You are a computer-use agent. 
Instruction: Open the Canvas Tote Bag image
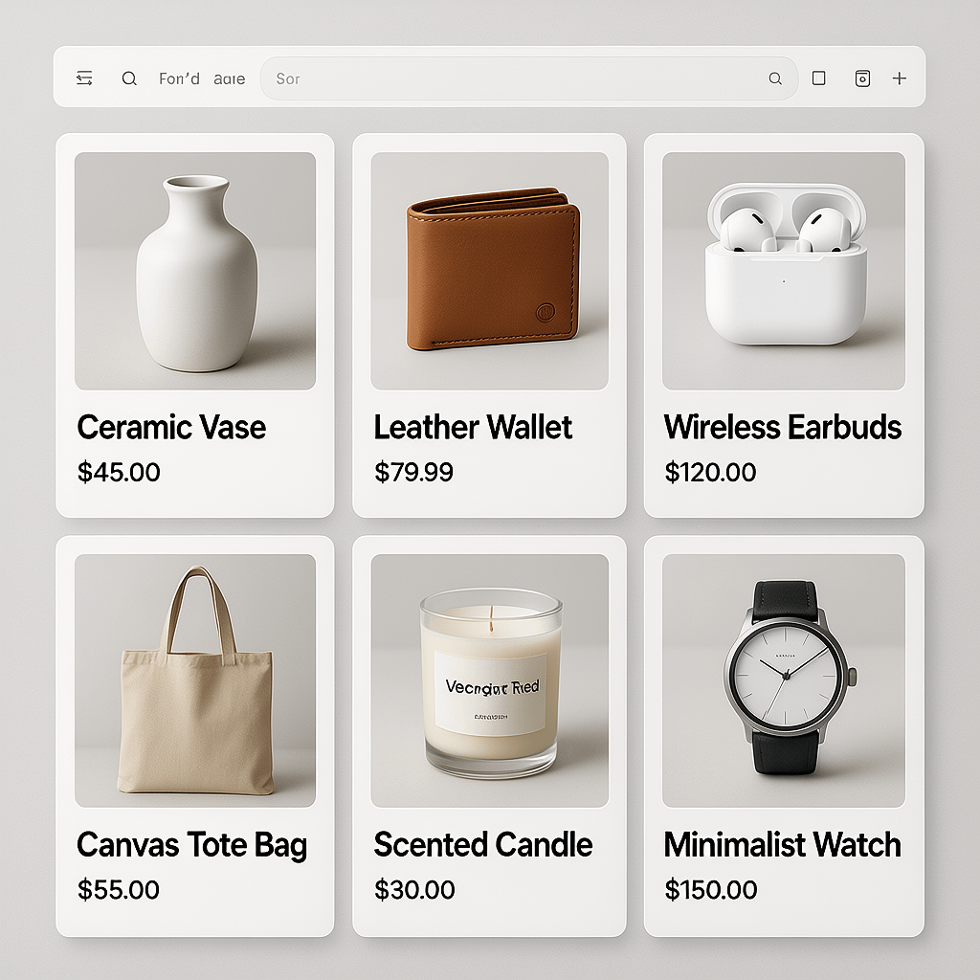[x=195, y=680]
